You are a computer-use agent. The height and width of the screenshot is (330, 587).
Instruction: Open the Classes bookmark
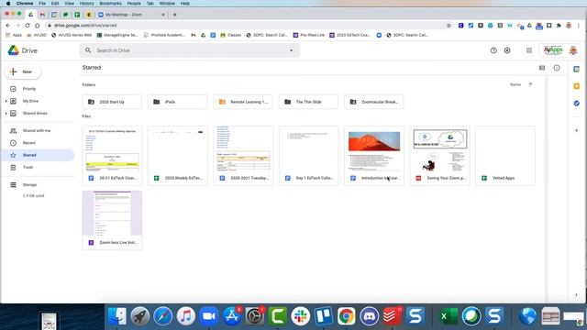230,35
